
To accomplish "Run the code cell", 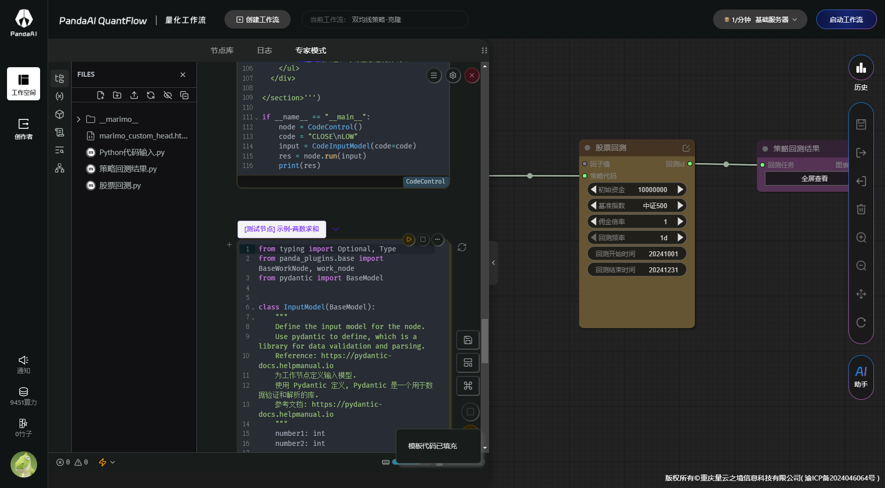I will point(409,240).
